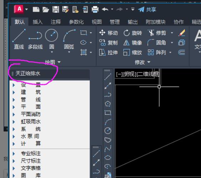201x178 pixels.
Task: Select the 直线 line tool
Action: 19,39
